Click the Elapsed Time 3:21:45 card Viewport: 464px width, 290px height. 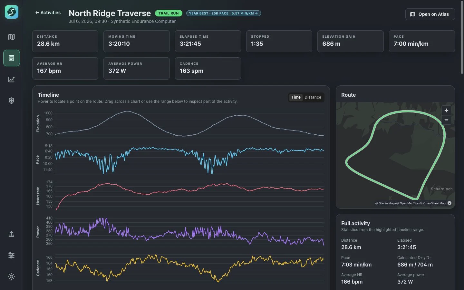(208, 41)
